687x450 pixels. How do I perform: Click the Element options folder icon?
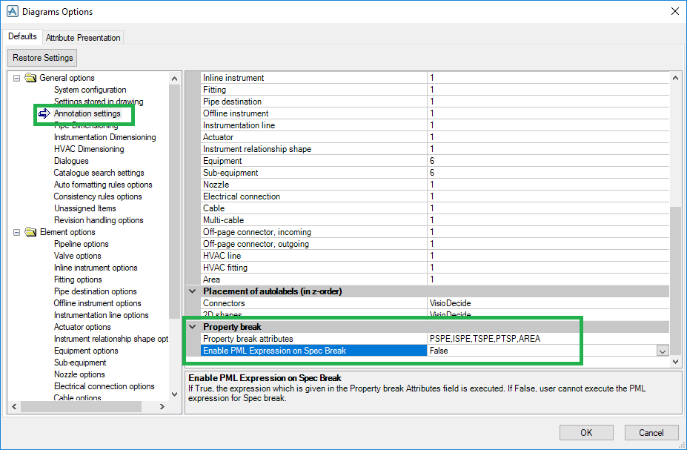pos(30,232)
